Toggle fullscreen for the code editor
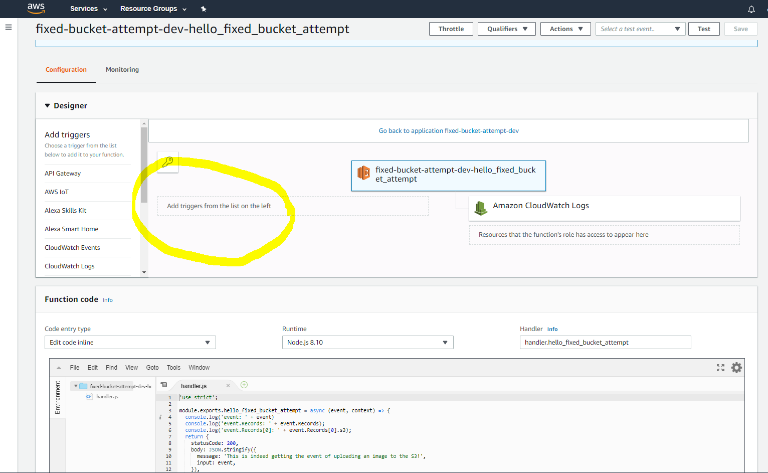768x473 pixels. point(720,368)
